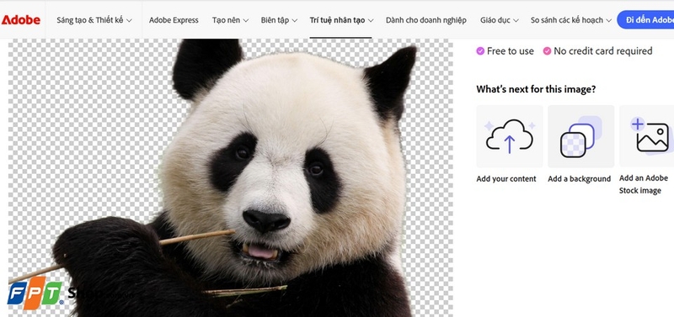Open Dành cho doanh nghiệp page
The height and width of the screenshot is (317, 674).
pyautogui.click(x=426, y=20)
